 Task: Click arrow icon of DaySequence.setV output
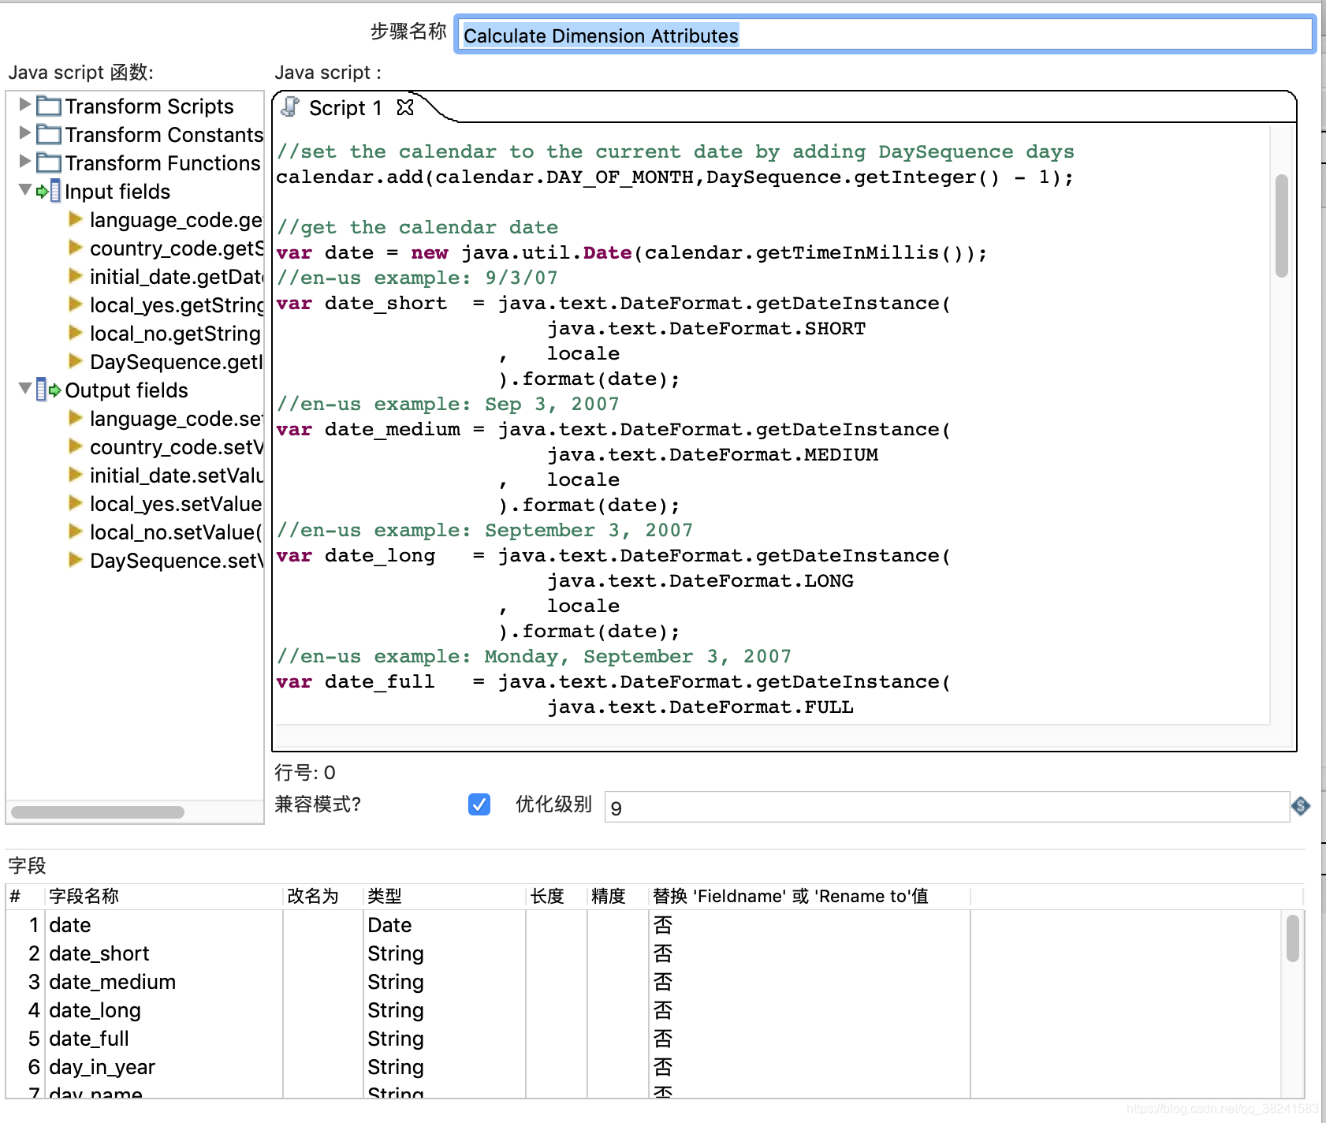pos(76,559)
